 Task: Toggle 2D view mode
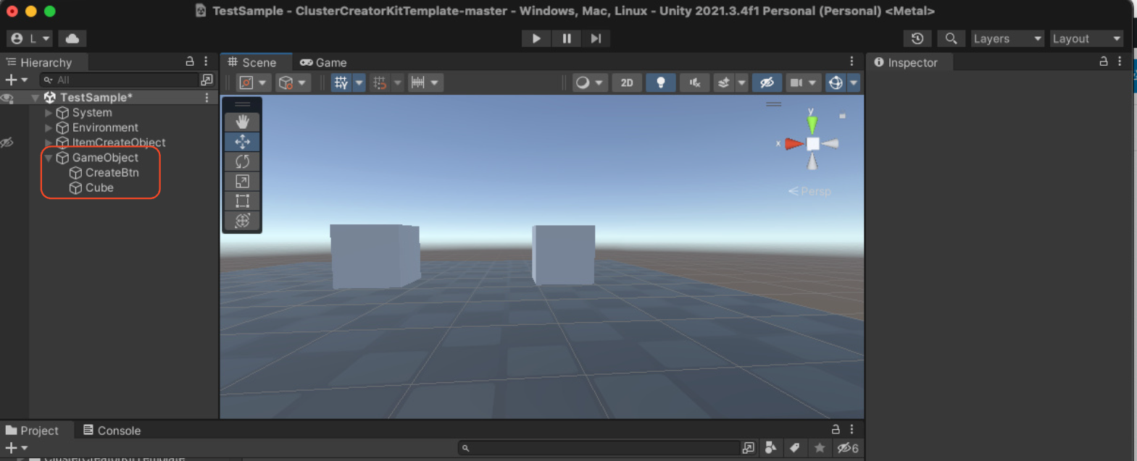click(627, 83)
